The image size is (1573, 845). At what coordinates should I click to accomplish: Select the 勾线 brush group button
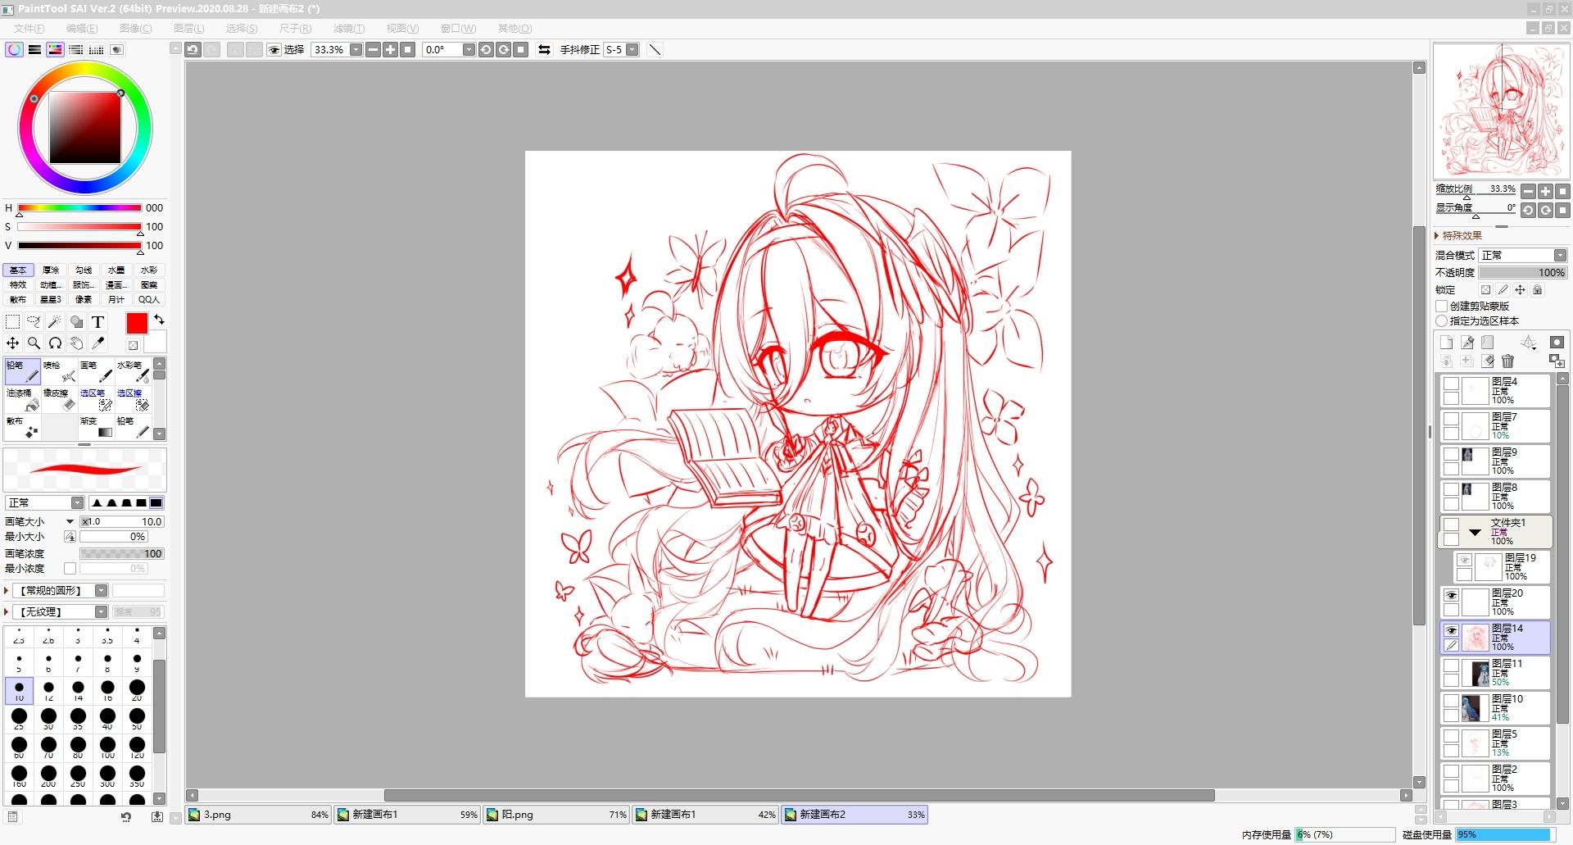tap(84, 270)
